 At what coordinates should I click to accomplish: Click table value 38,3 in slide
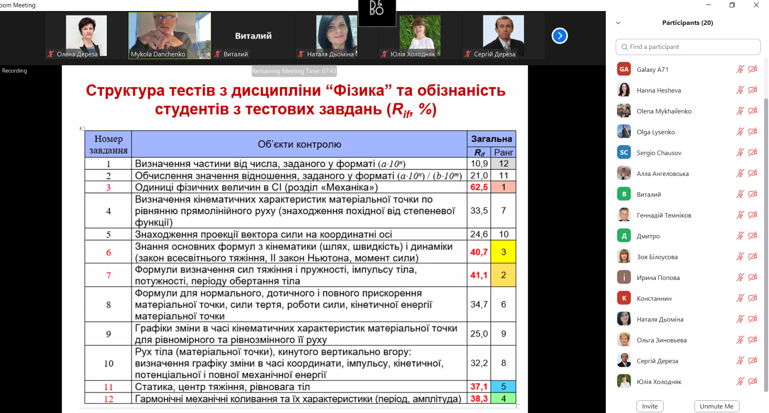point(479,399)
